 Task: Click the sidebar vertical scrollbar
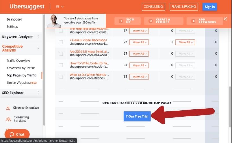[x=44, y=70]
